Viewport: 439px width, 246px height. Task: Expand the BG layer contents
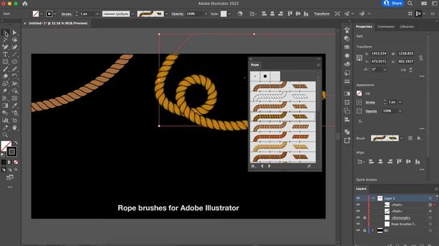click(372, 230)
